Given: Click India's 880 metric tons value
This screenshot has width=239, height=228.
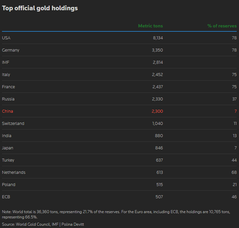Looking at the screenshot, I should coord(159,136).
